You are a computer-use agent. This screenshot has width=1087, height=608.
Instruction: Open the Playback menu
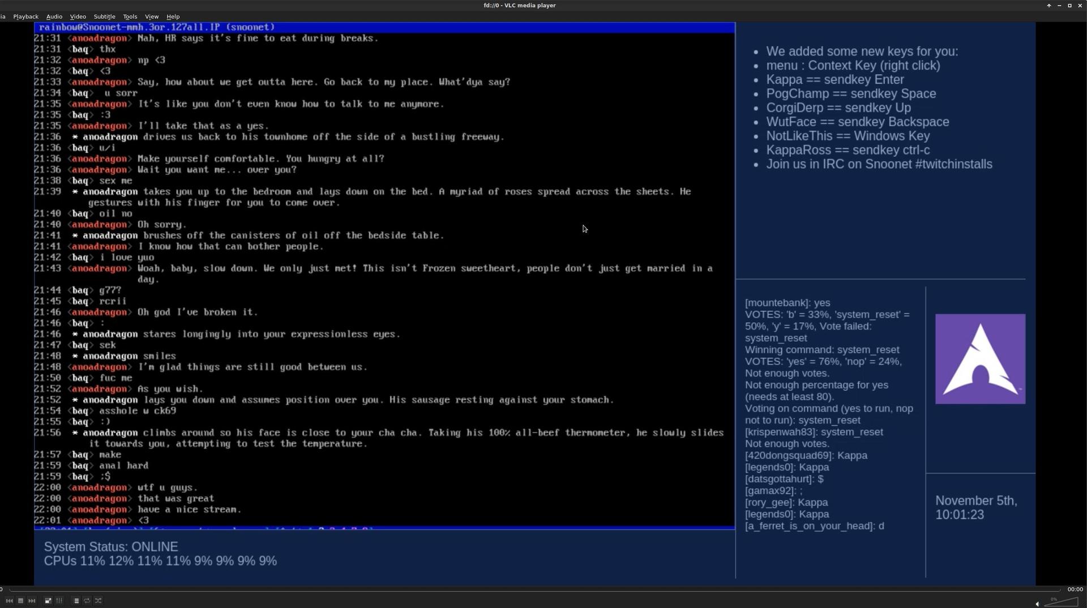click(x=25, y=16)
